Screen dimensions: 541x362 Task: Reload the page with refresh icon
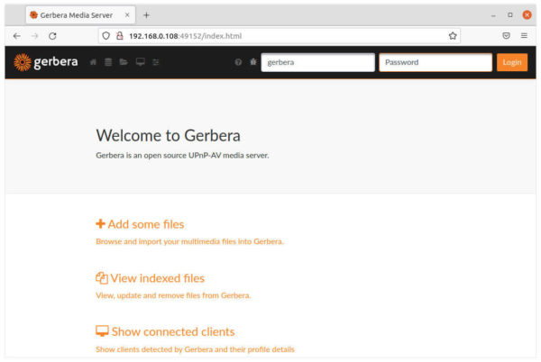point(52,36)
